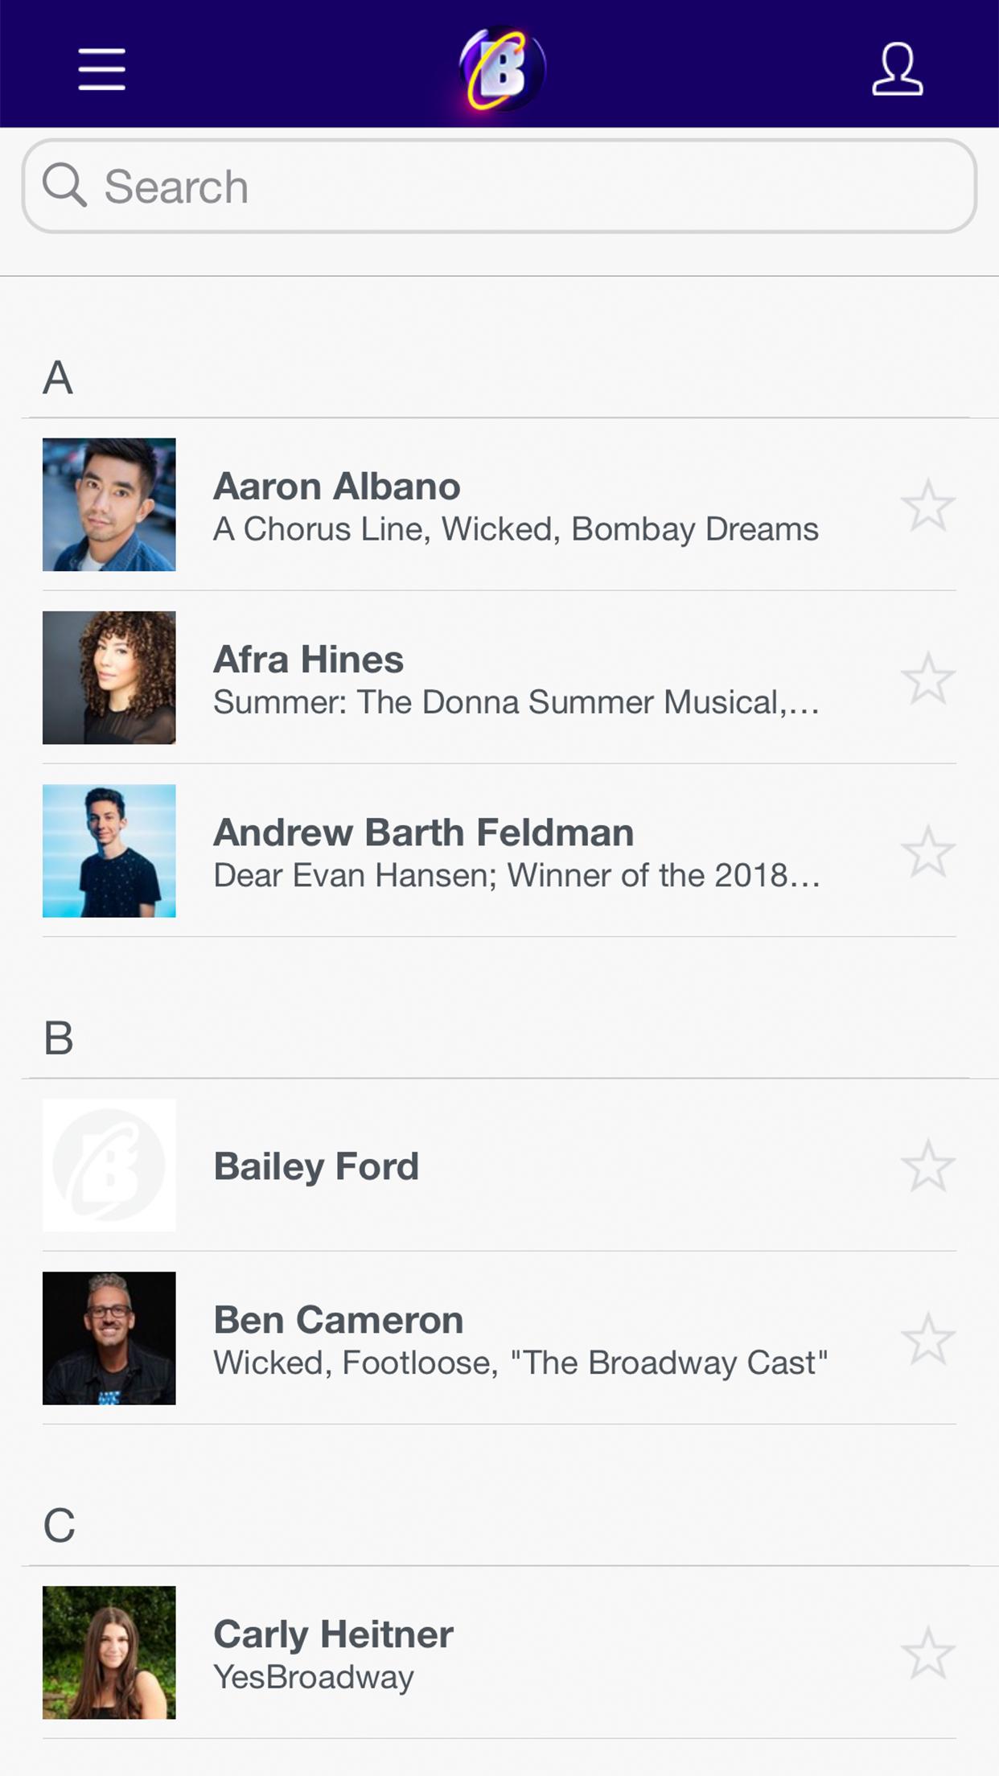Focus the Search input field
999x1776 pixels.
(x=499, y=186)
